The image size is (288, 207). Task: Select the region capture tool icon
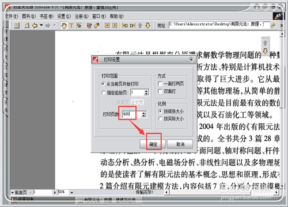pos(79,25)
